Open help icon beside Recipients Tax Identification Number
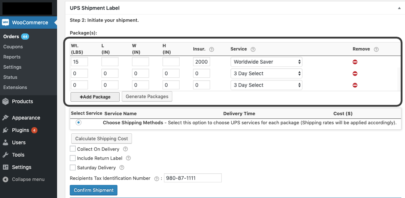Screen dimensions: 405x198 click(x=156, y=179)
